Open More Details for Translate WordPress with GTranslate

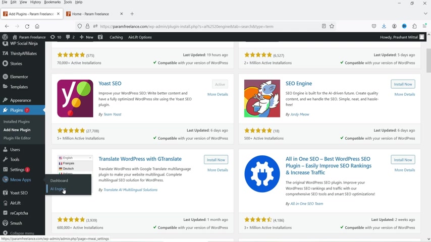coord(218,170)
